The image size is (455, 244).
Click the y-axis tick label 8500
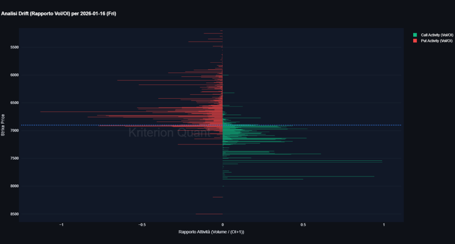(14, 214)
